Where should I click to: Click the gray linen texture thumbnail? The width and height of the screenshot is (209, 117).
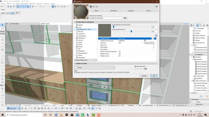tap(104, 30)
